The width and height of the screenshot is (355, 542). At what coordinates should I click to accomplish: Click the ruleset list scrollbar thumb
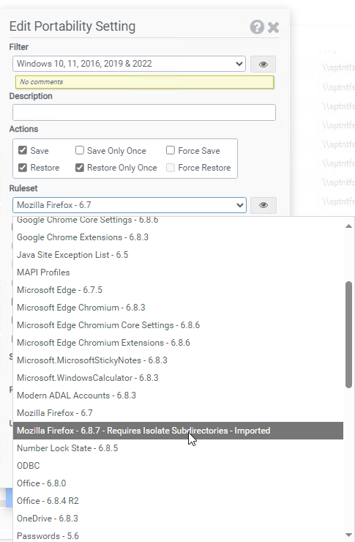(x=349, y=335)
